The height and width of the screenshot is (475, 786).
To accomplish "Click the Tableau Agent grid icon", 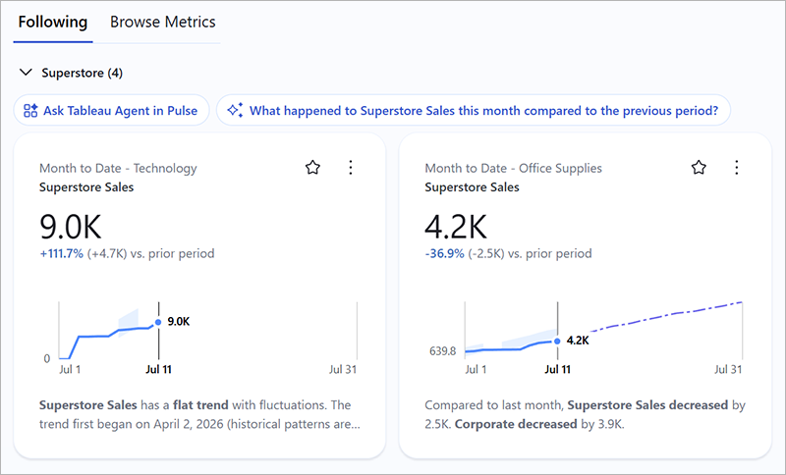I will [x=30, y=111].
